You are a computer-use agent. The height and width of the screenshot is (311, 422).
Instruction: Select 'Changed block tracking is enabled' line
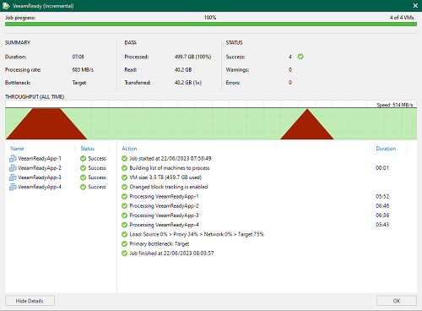click(x=169, y=187)
